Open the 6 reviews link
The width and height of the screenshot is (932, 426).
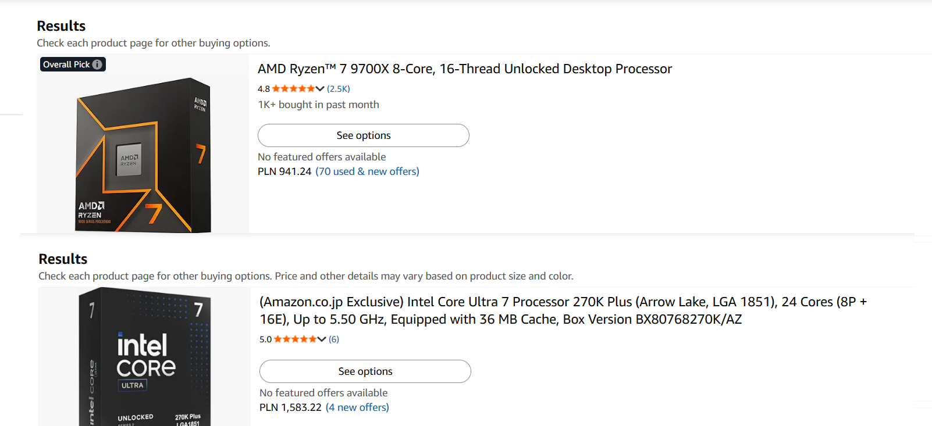(x=334, y=339)
